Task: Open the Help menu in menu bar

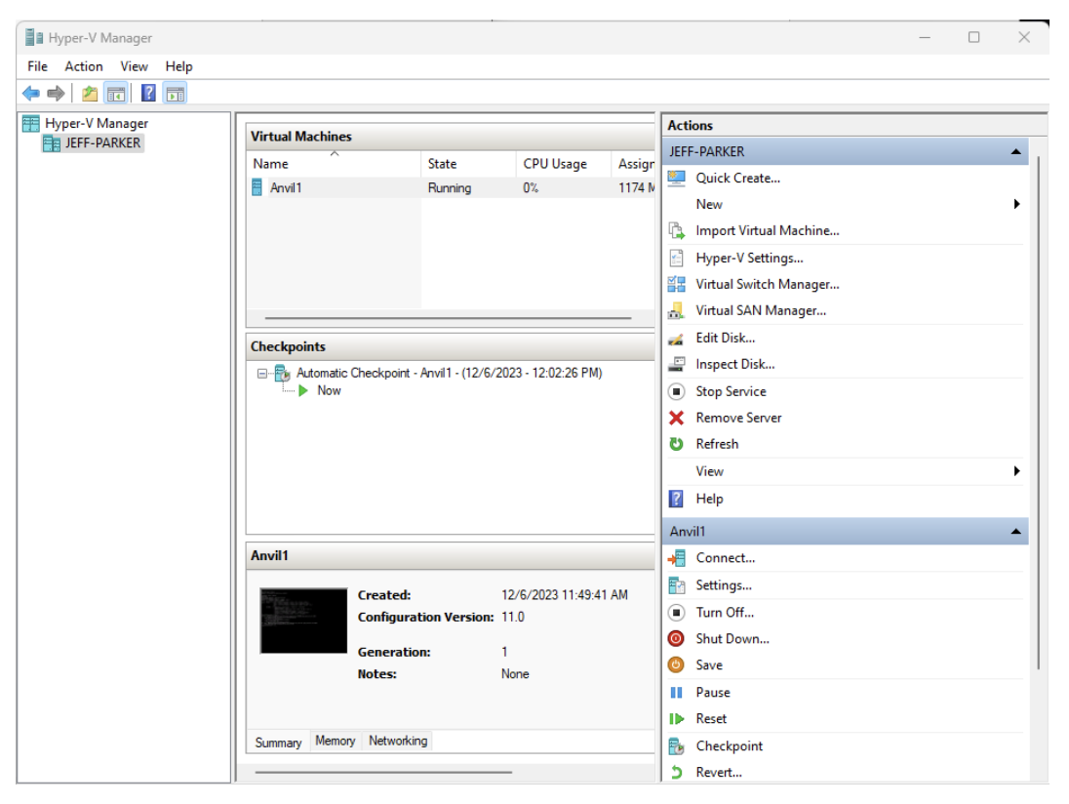Action: 179,66
